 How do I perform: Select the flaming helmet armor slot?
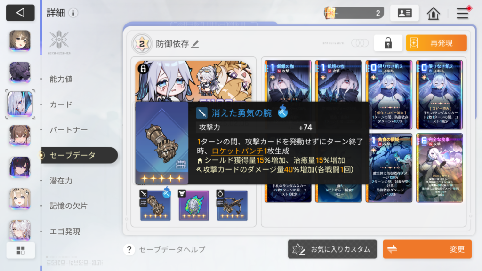coord(193,205)
